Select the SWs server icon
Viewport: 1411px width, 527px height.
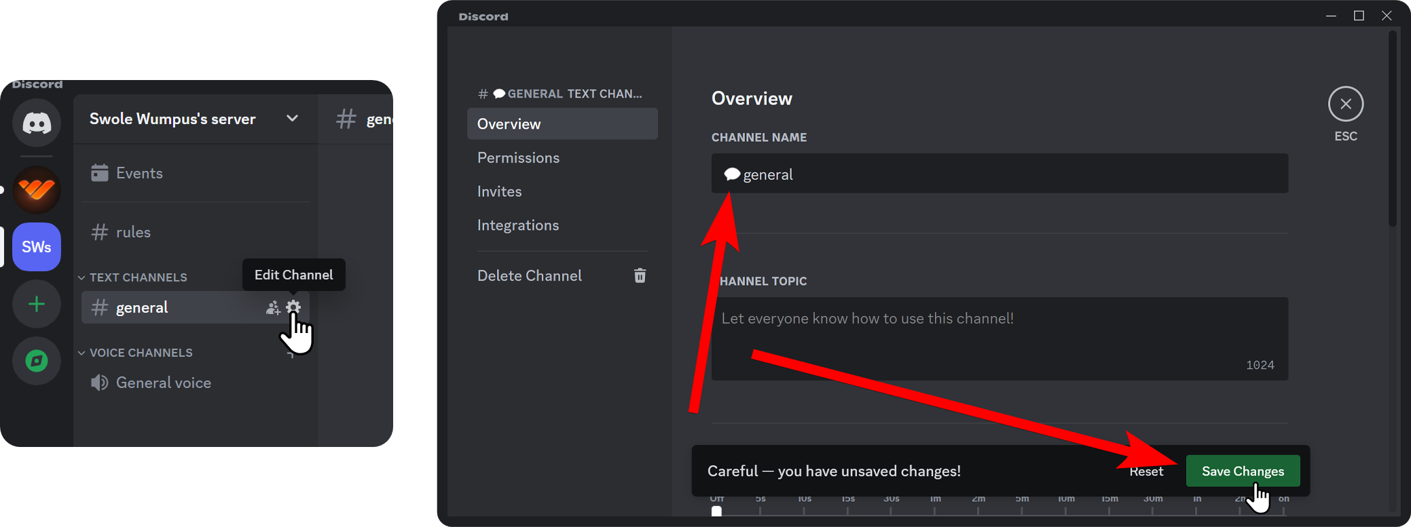[x=37, y=247]
